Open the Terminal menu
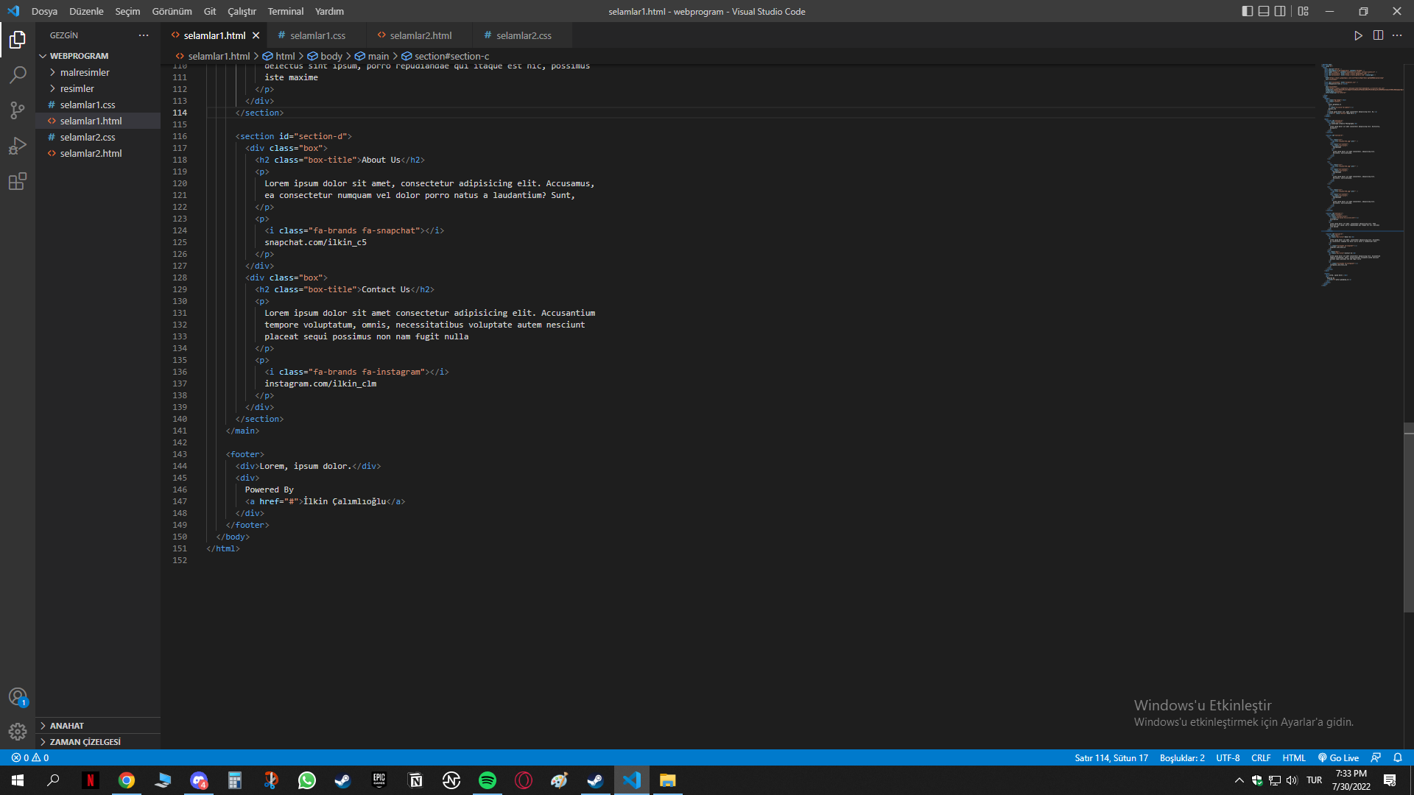This screenshot has height=795, width=1414. pos(286,11)
